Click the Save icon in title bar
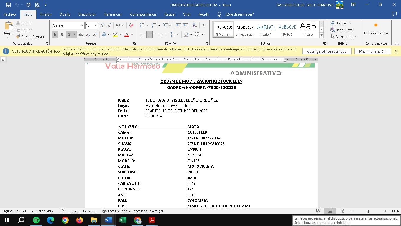 coord(9,5)
